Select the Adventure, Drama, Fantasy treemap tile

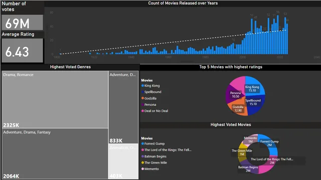(55, 153)
